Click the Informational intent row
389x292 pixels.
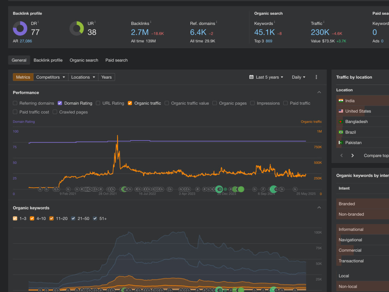(x=363, y=229)
